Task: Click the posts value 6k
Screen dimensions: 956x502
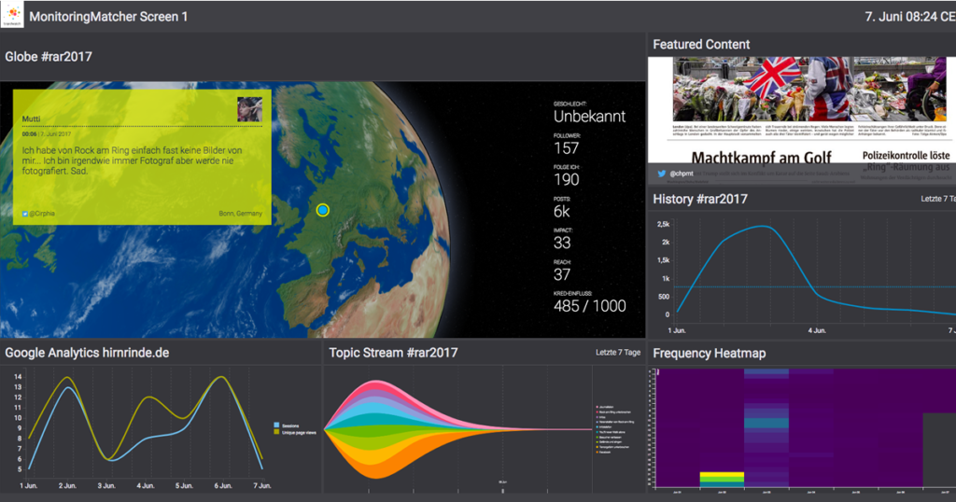Action: coord(561,212)
